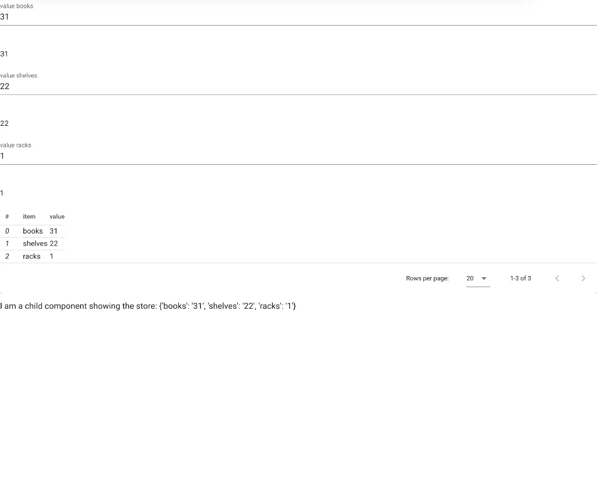This screenshot has width=597, height=477.
Task: Click the Rows per page label
Action: click(x=427, y=278)
